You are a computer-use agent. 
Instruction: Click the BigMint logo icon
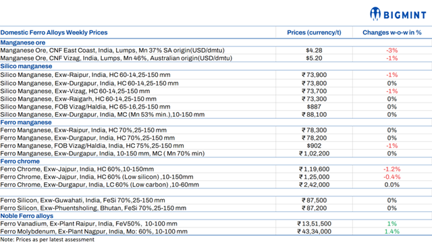pyautogui.click(x=375, y=13)
